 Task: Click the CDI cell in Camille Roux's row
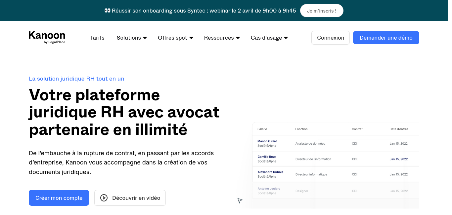355,159
